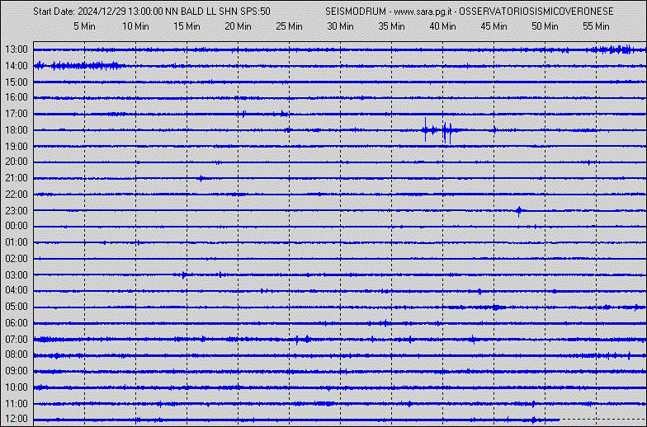
Task: Click the 15 Min column header
Action: click(187, 26)
